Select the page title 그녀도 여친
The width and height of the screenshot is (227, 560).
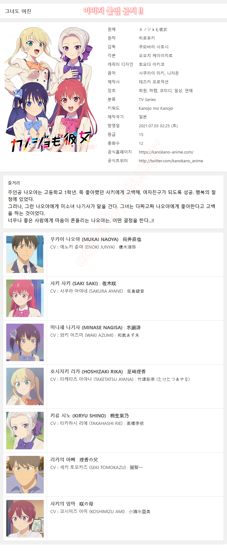tap(18, 11)
